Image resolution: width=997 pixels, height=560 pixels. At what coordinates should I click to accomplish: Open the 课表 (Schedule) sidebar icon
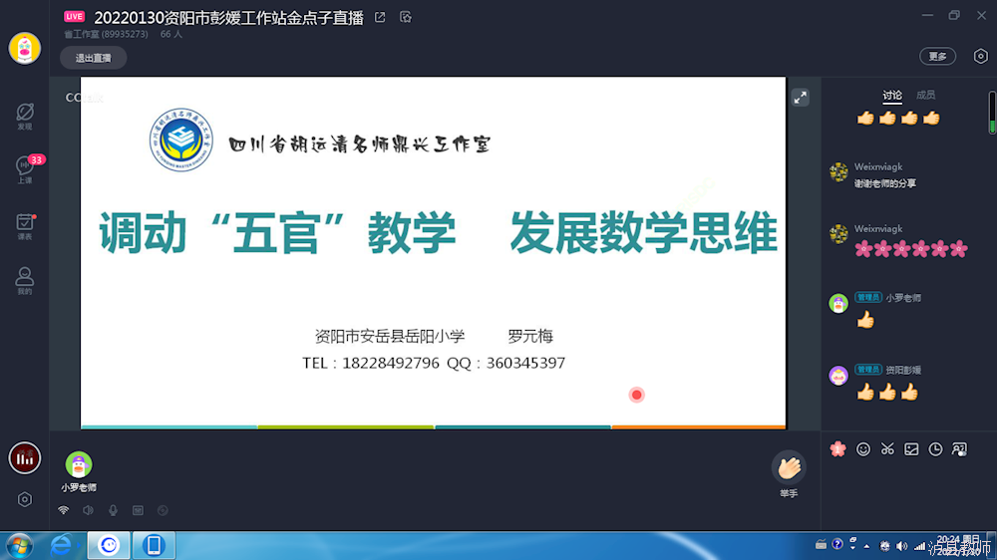pyautogui.click(x=25, y=226)
